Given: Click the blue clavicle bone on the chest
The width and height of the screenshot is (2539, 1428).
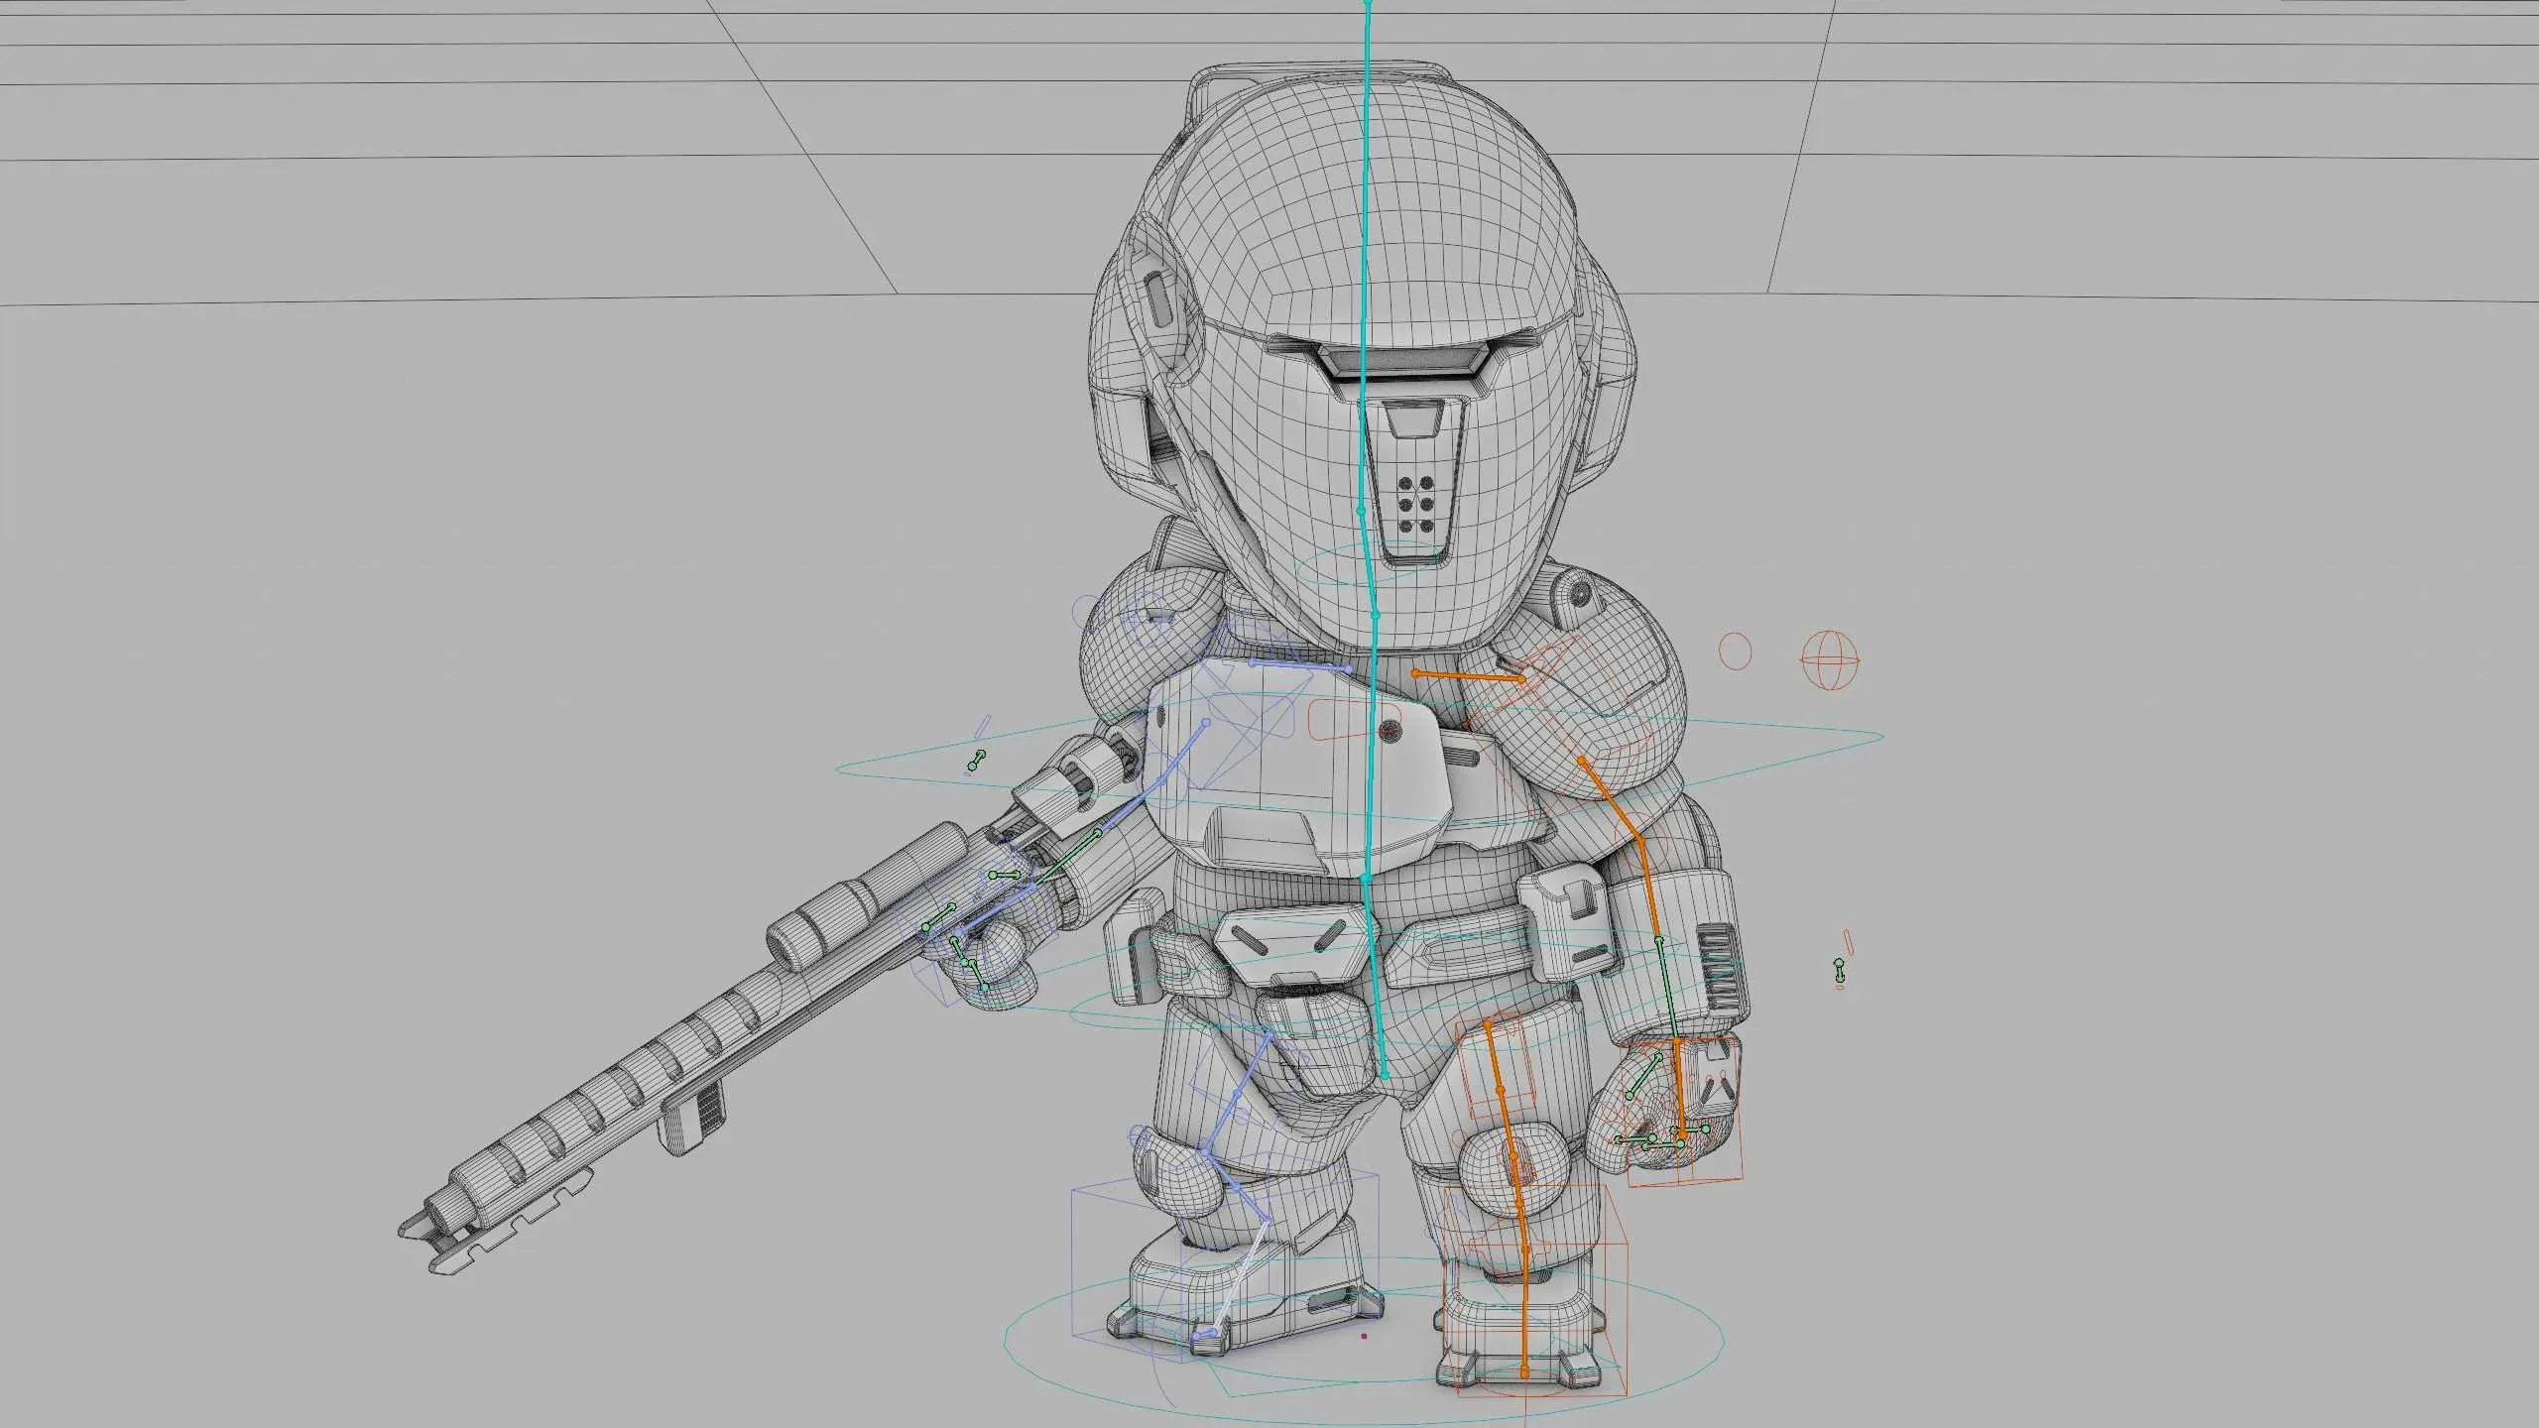Looking at the screenshot, I should click(1300, 666).
